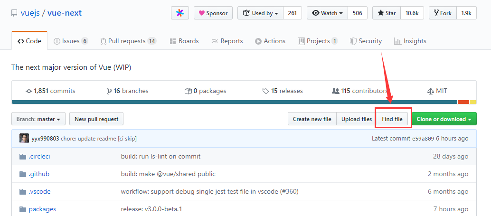Click the Create new file button
This screenshot has width=491, height=216.
tap(312, 119)
